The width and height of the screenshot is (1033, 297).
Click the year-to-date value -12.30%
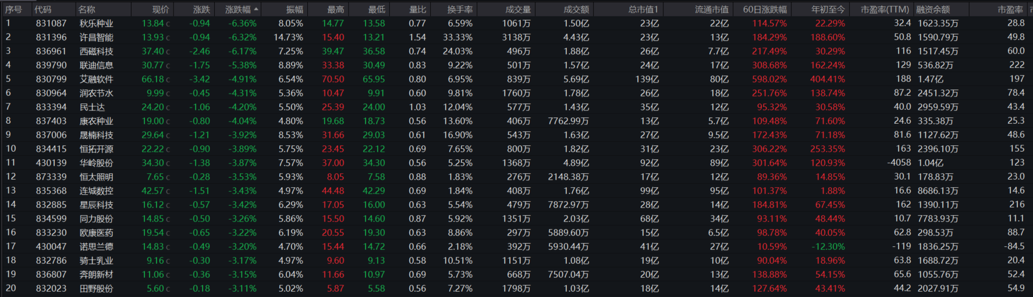coord(828,246)
